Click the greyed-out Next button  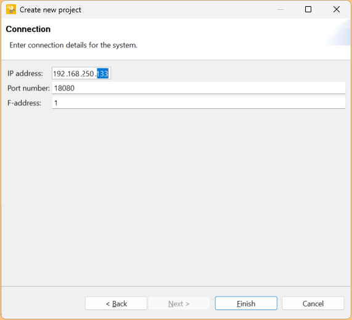pos(179,303)
